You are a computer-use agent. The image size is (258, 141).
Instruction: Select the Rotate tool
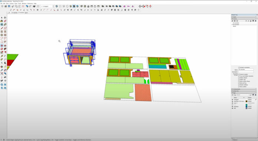pos(2,49)
